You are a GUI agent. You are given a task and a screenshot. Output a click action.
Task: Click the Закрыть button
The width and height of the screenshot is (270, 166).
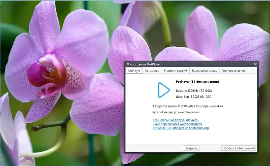point(191,148)
